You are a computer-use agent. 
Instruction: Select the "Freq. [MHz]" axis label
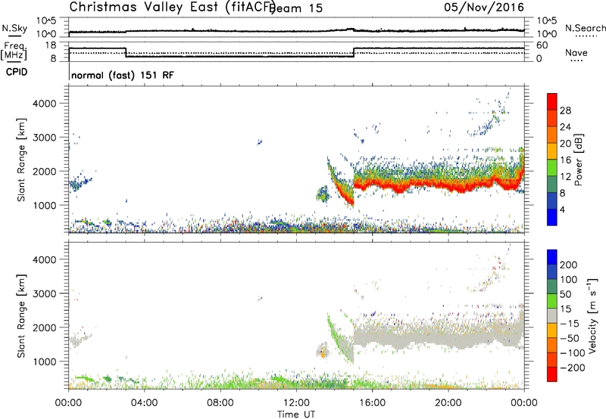(14, 51)
